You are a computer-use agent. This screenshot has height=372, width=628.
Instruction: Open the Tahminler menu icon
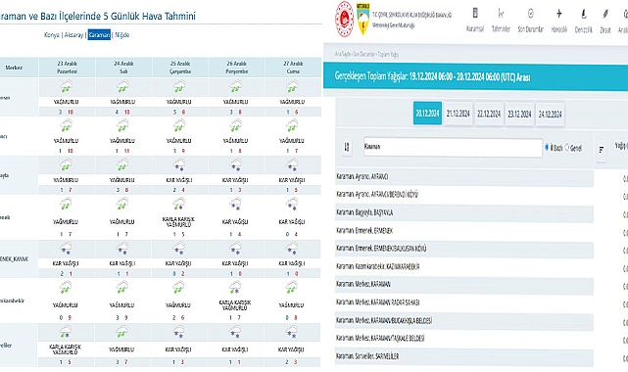[501, 13]
